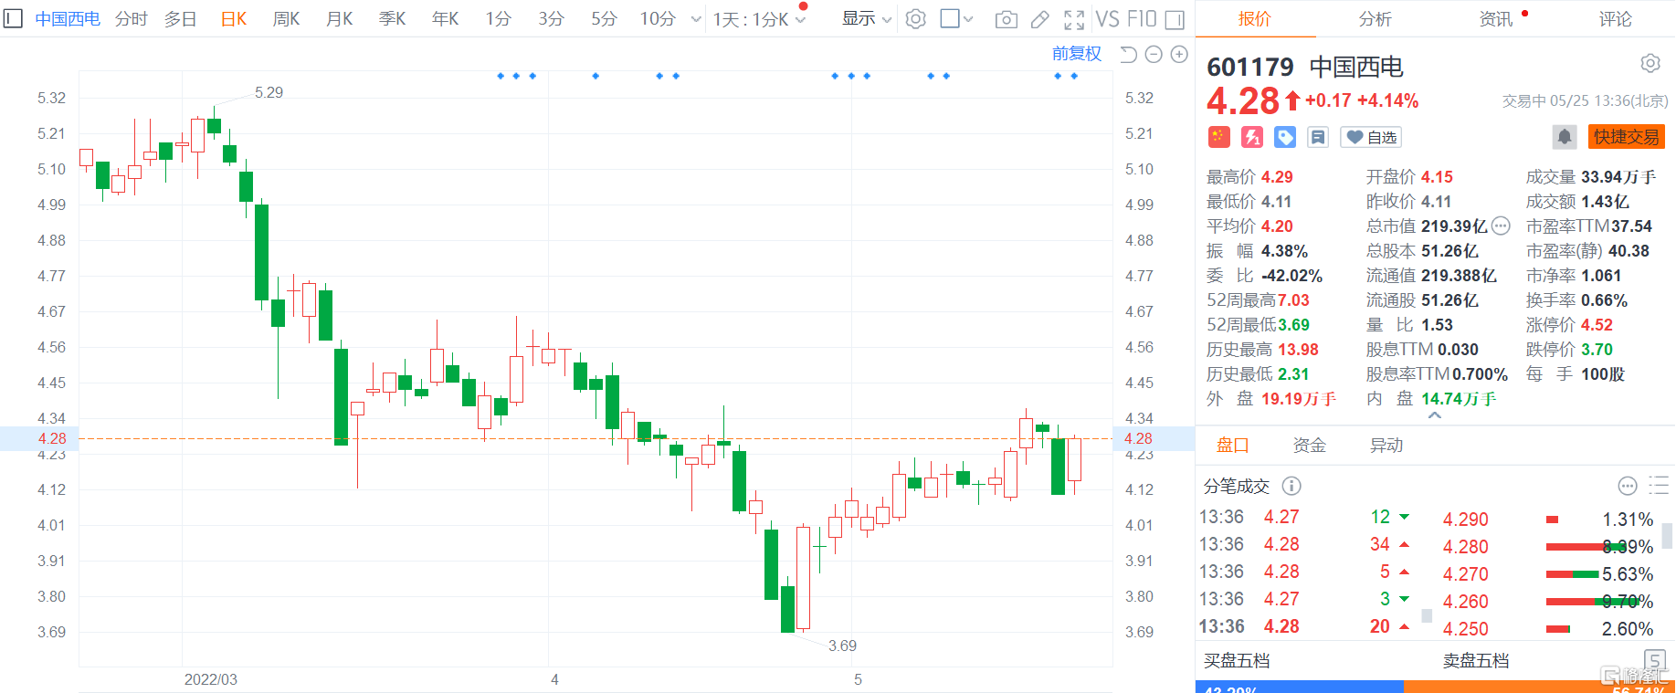Click ellipsis icon beside 总市值
Screen dimensions: 1676x693
(1501, 226)
